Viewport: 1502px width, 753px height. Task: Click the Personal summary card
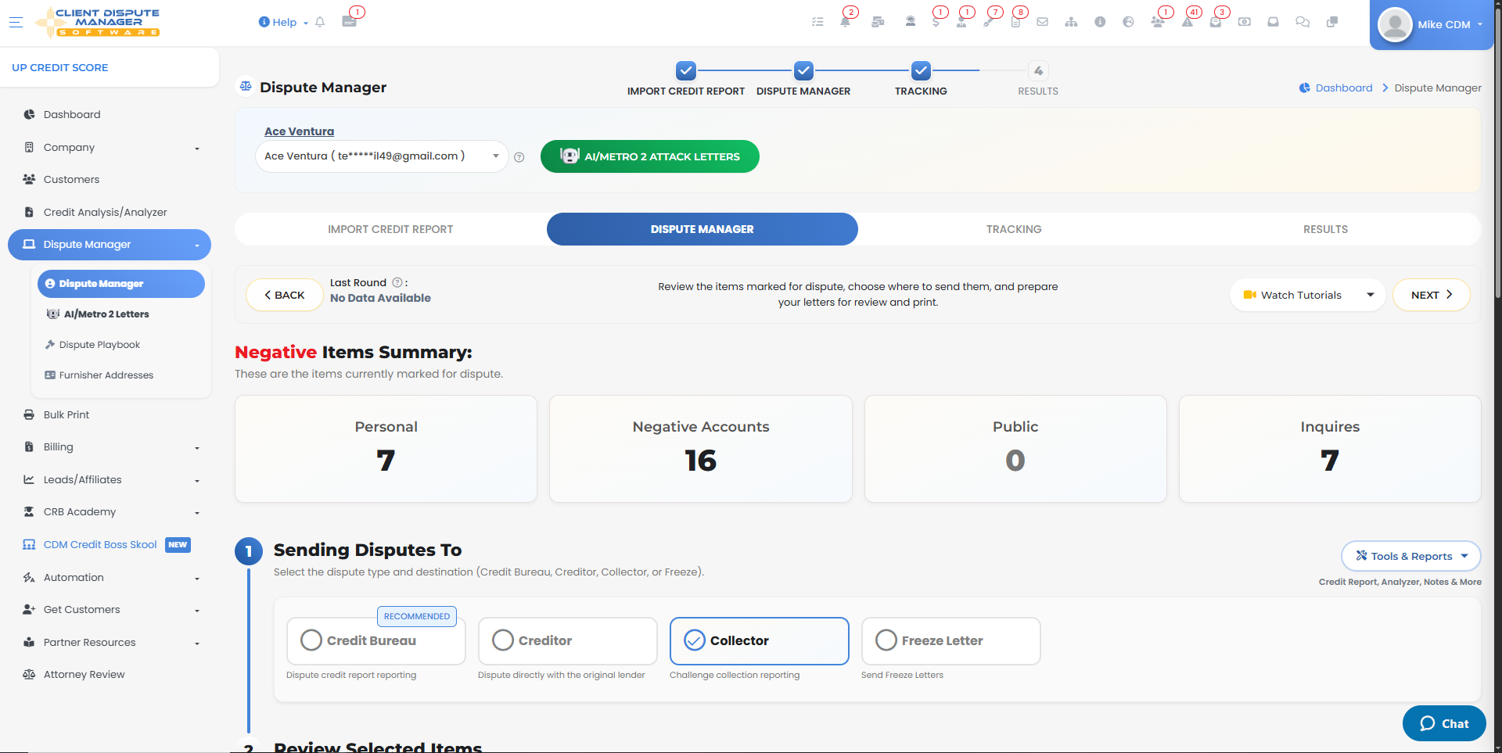[x=386, y=449]
